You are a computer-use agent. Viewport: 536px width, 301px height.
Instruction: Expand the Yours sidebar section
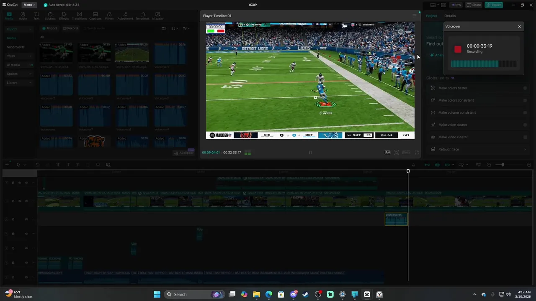[19, 56]
